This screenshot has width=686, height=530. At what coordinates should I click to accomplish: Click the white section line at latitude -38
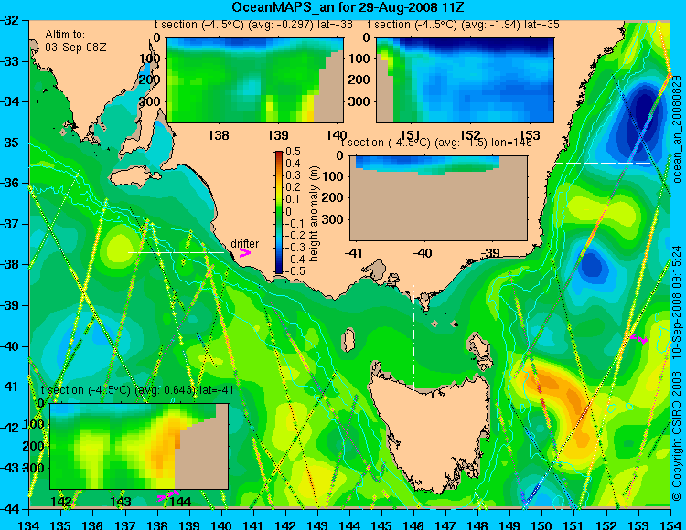[x=176, y=252]
